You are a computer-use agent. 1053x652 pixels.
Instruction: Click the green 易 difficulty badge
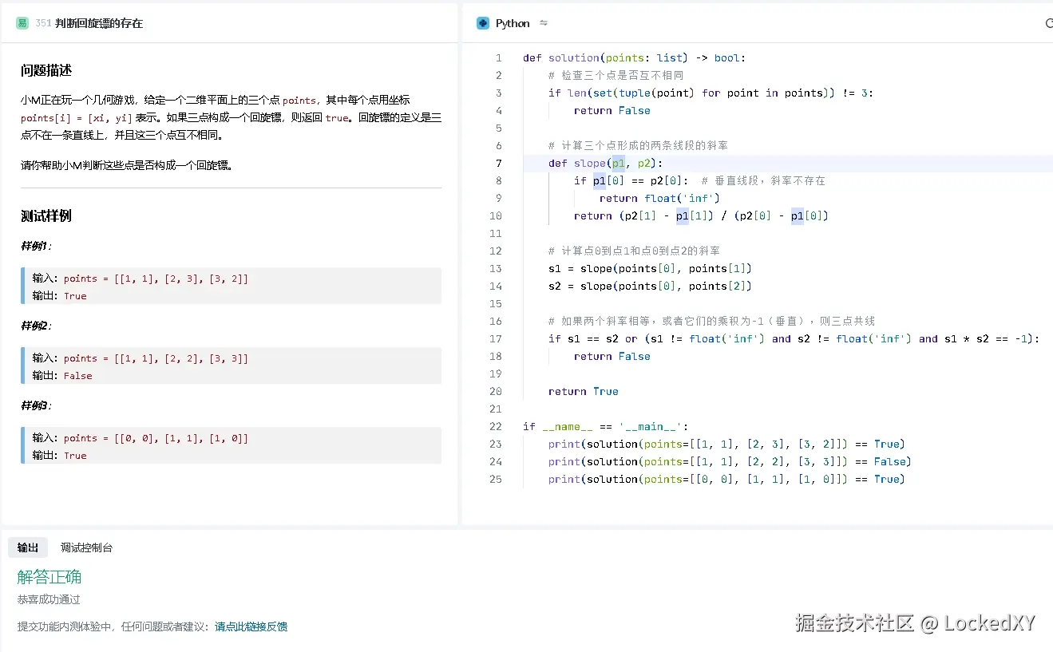pos(22,23)
